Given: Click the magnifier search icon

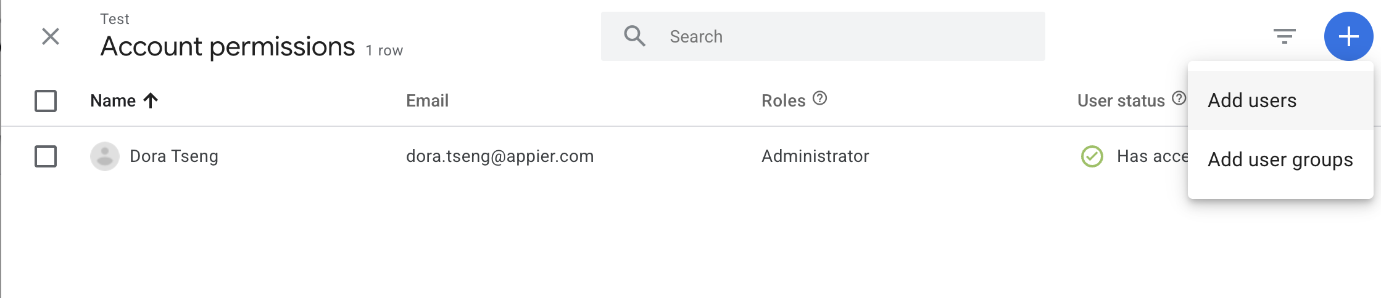Looking at the screenshot, I should click(634, 36).
